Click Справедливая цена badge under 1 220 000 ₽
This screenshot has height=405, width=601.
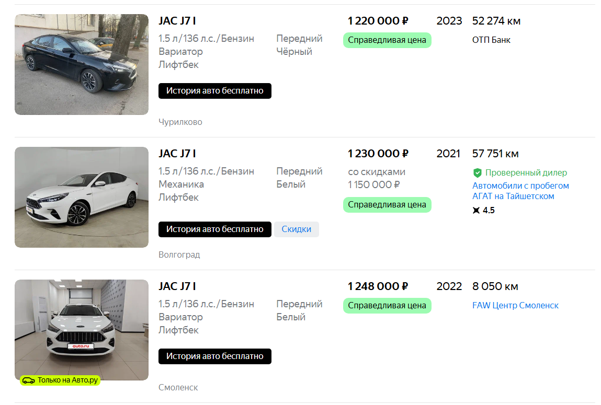pyautogui.click(x=387, y=40)
